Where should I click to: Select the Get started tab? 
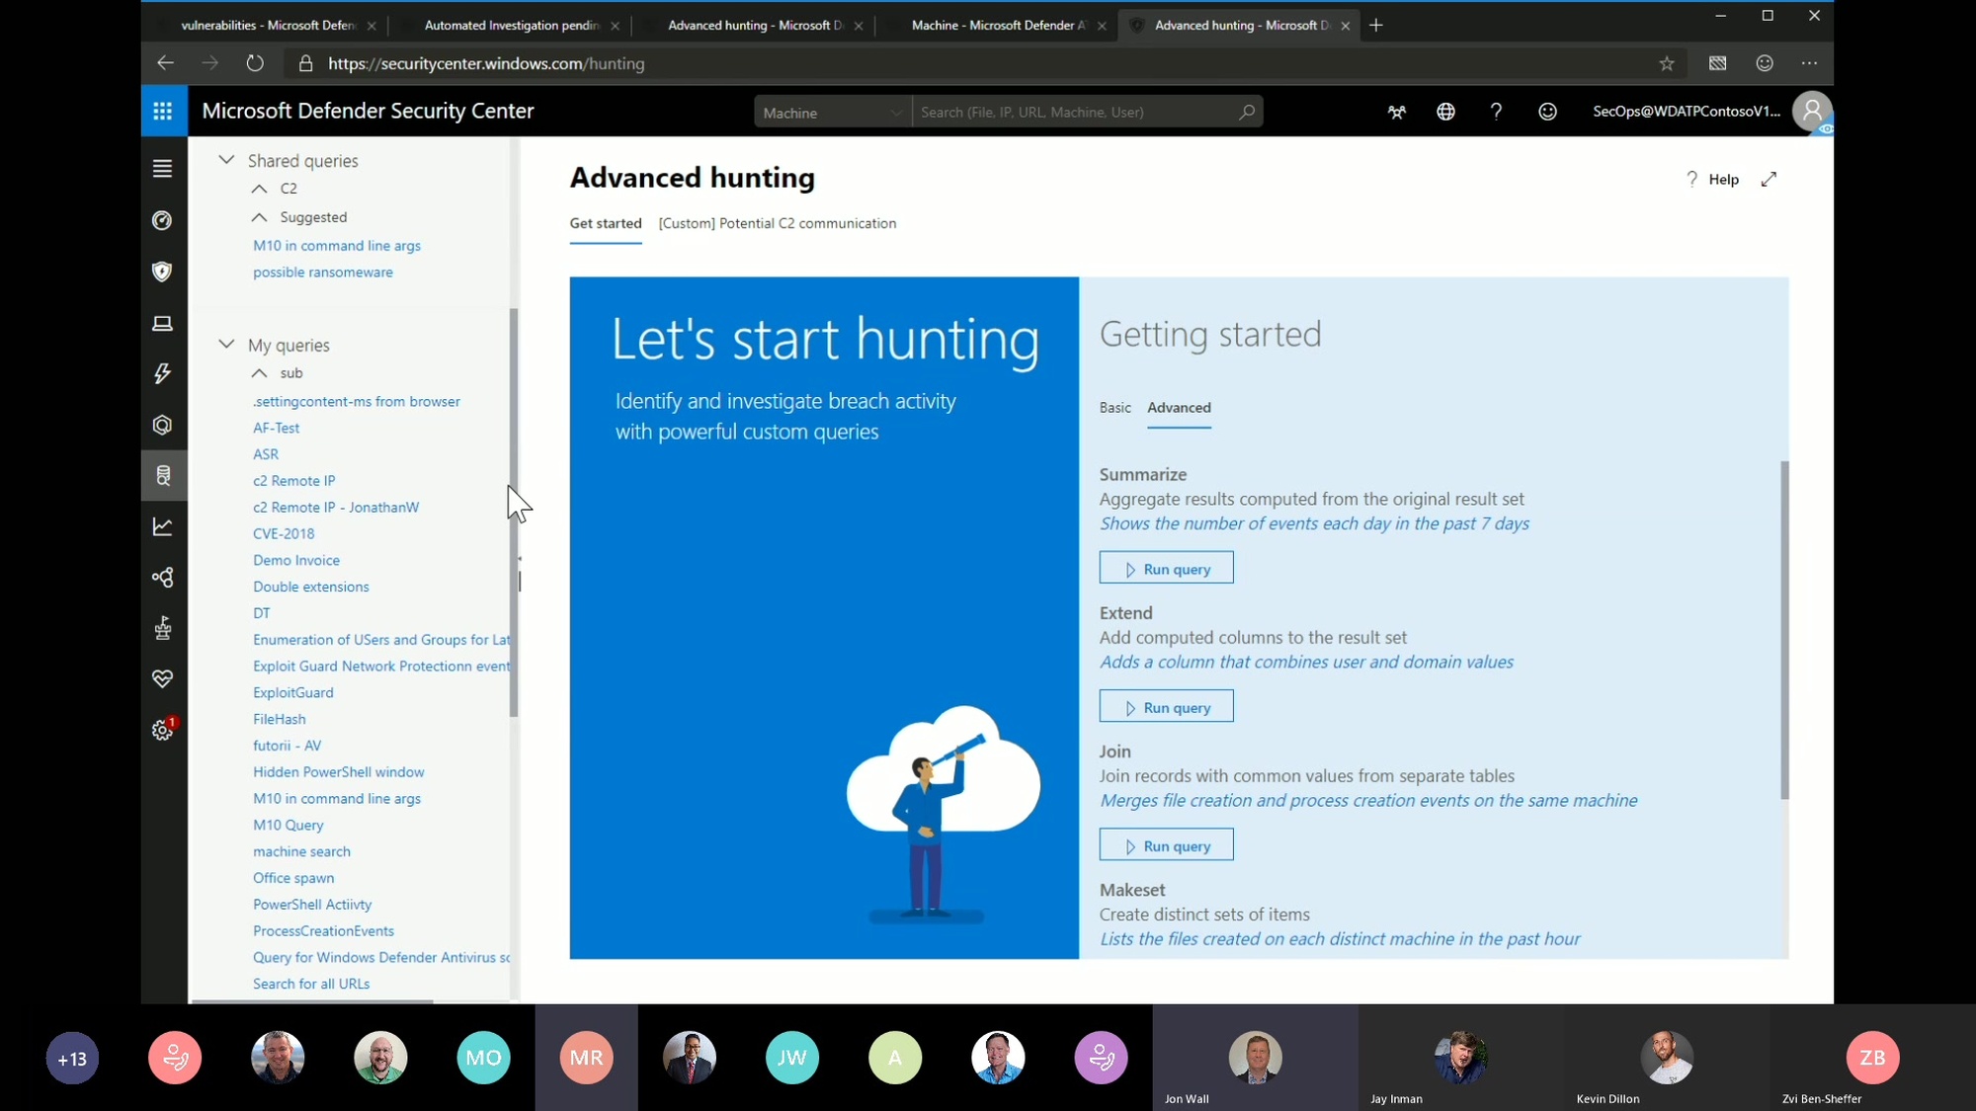point(606,223)
